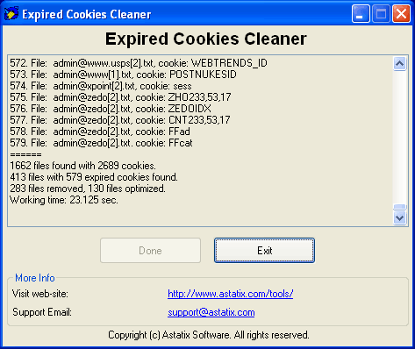The height and width of the screenshot is (349, 415).
Task: Select log line 579 FFcat
Action: pos(101,143)
